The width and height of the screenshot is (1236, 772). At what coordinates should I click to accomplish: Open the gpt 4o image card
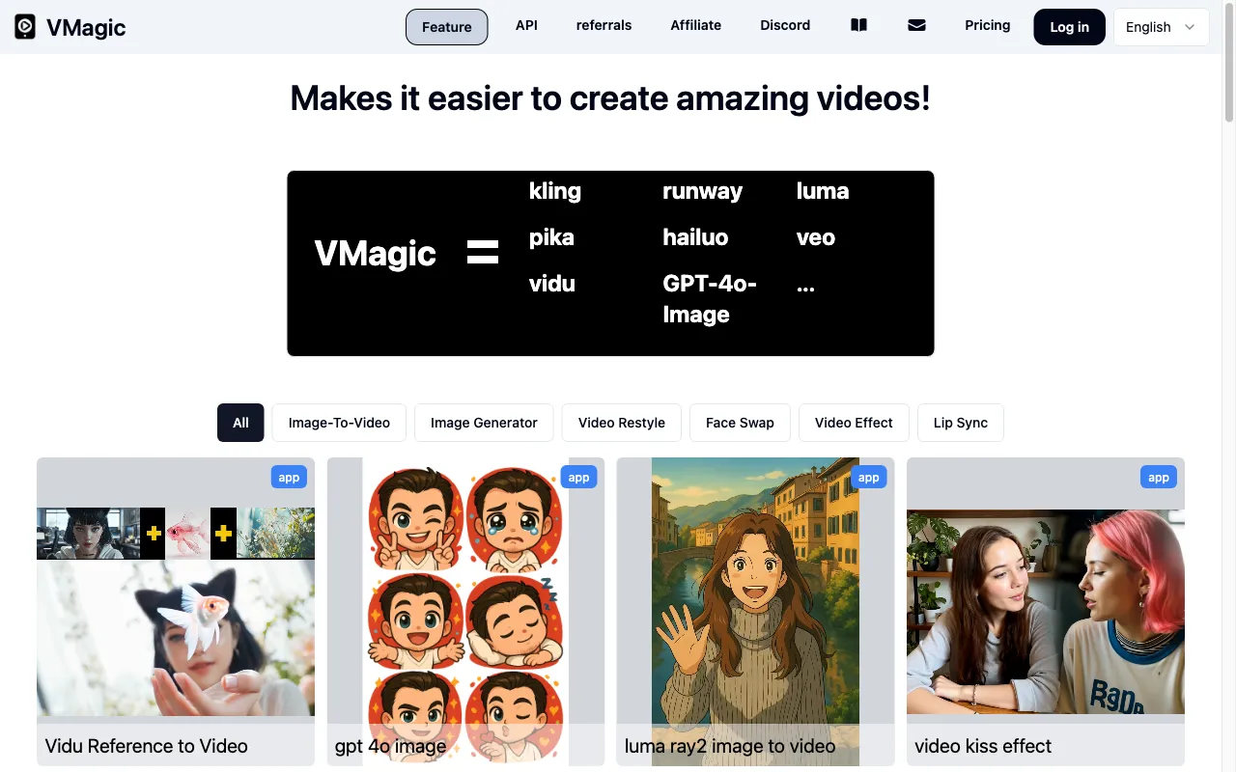[x=465, y=612]
